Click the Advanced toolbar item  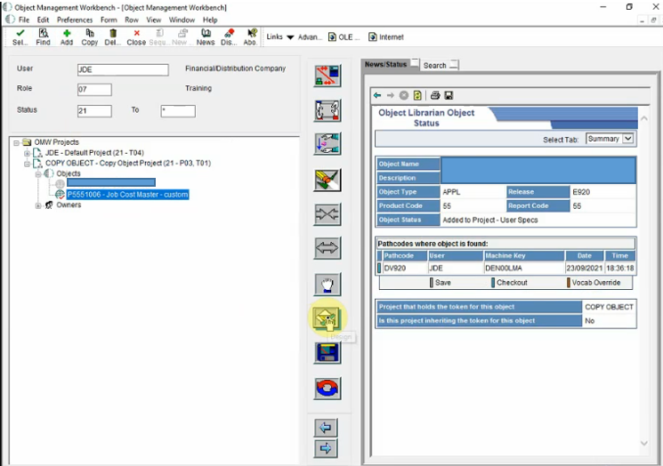[x=310, y=37]
